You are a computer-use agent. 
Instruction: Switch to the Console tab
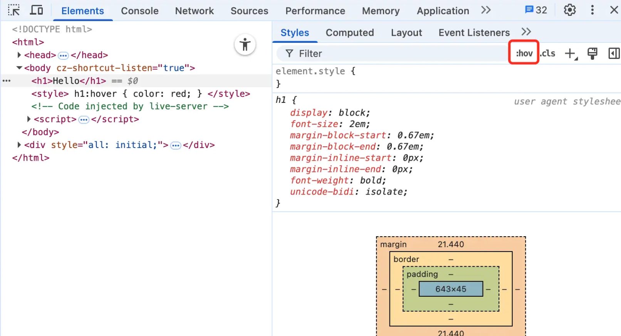[x=140, y=11]
